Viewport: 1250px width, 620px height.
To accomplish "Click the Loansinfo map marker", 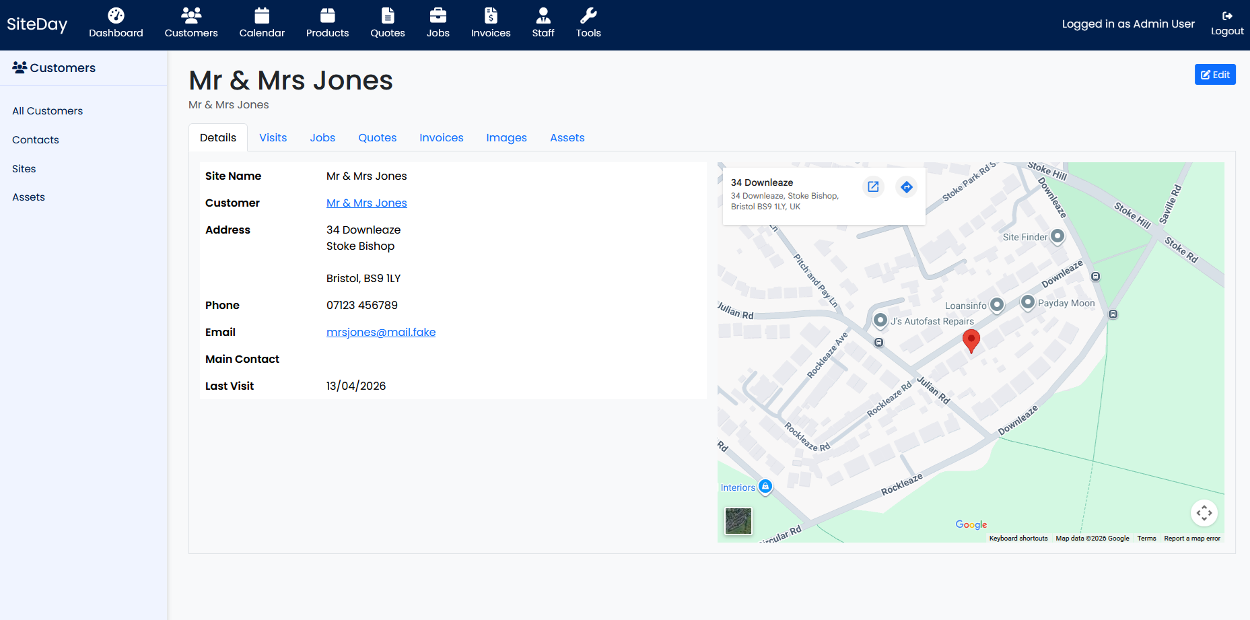I will point(997,305).
